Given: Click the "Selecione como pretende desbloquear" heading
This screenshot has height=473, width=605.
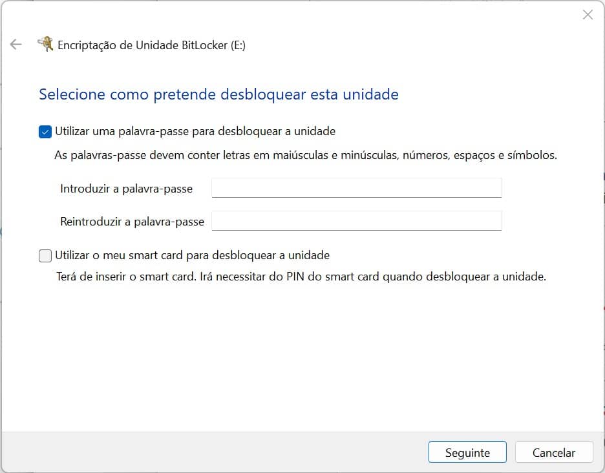Looking at the screenshot, I should coord(218,95).
